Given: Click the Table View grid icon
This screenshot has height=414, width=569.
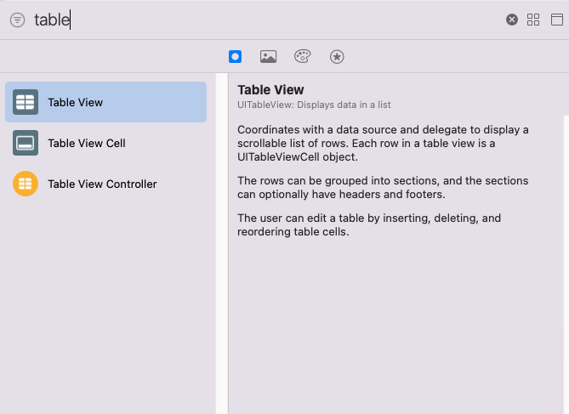Looking at the screenshot, I should pyautogui.click(x=26, y=102).
